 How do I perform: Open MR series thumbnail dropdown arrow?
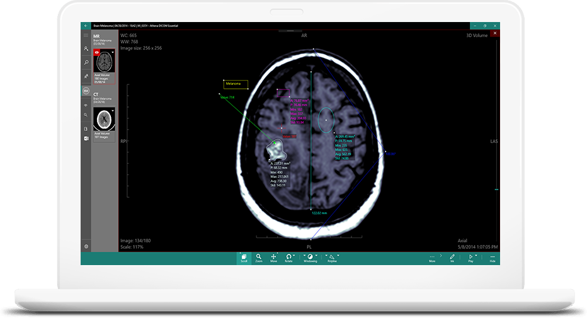click(113, 52)
